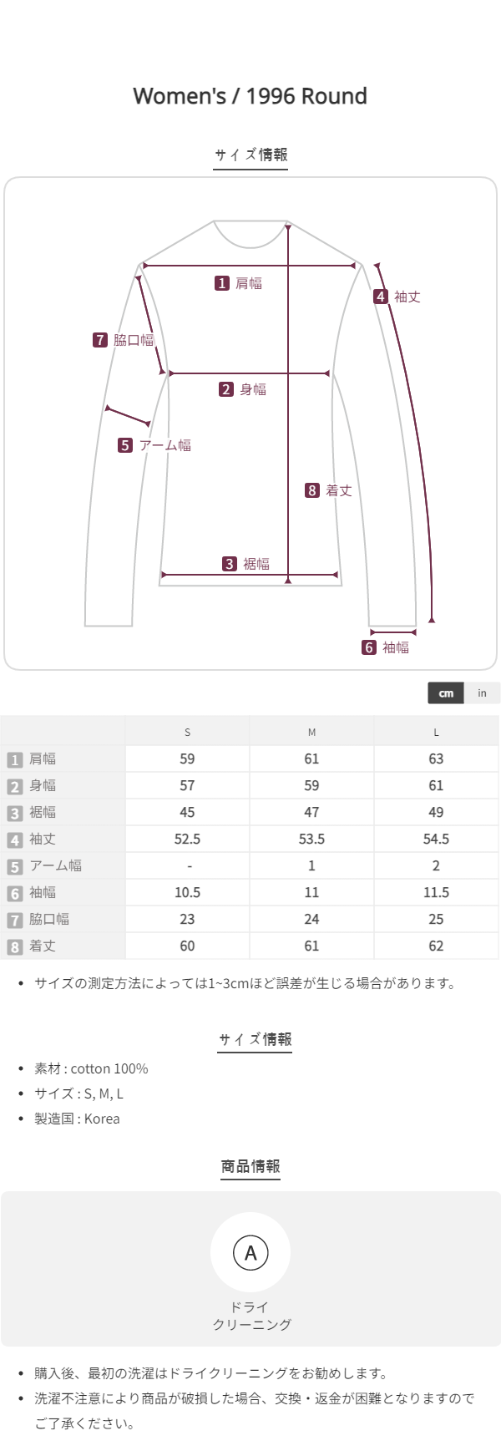This screenshot has height=1451, width=501.
Task: Click the circled A dry cleaning icon
Action: click(250, 1252)
